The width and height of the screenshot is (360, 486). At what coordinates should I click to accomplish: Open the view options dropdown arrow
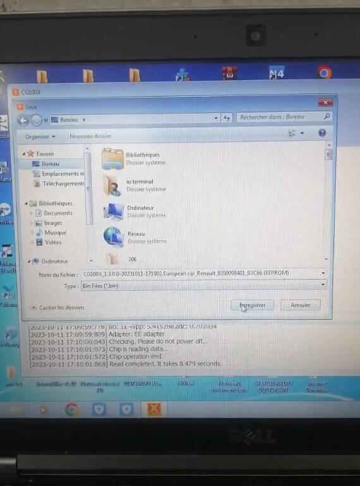(302, 133)
